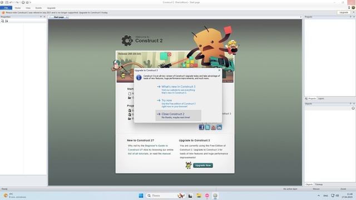This screenshot has height=200, width=356.
Task: Pin the Projects panel with its pushpin
Action: coord(350,17)
